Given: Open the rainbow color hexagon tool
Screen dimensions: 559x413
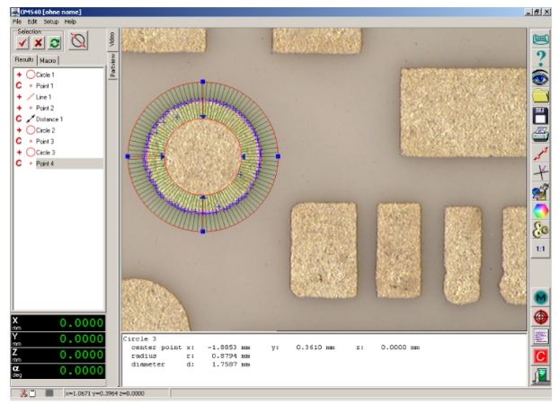Looking at the screenshot, I should tap(541, 211).
